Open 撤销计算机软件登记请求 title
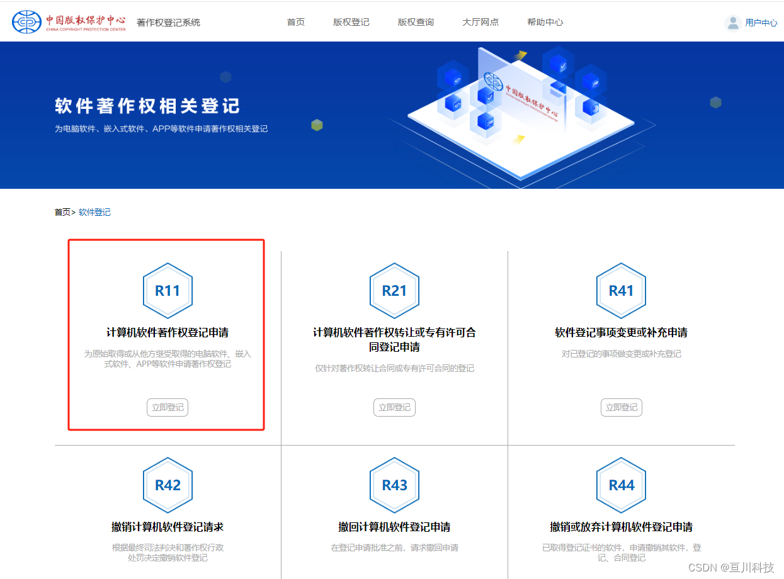784x579 pixels. pos(168,527)
